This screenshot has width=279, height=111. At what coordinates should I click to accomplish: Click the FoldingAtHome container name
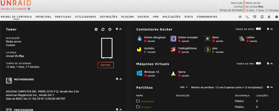click(x=187, y=48)
